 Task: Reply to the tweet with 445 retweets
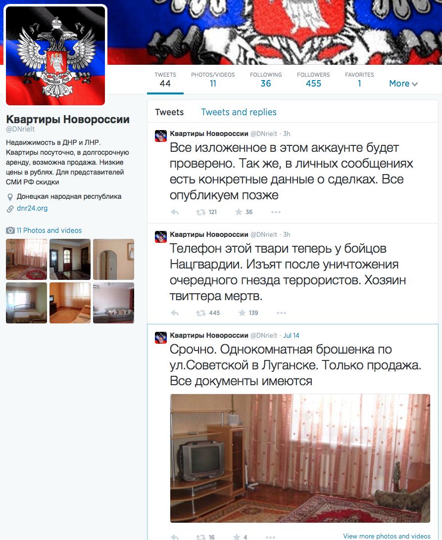click(x=175, y=313)
